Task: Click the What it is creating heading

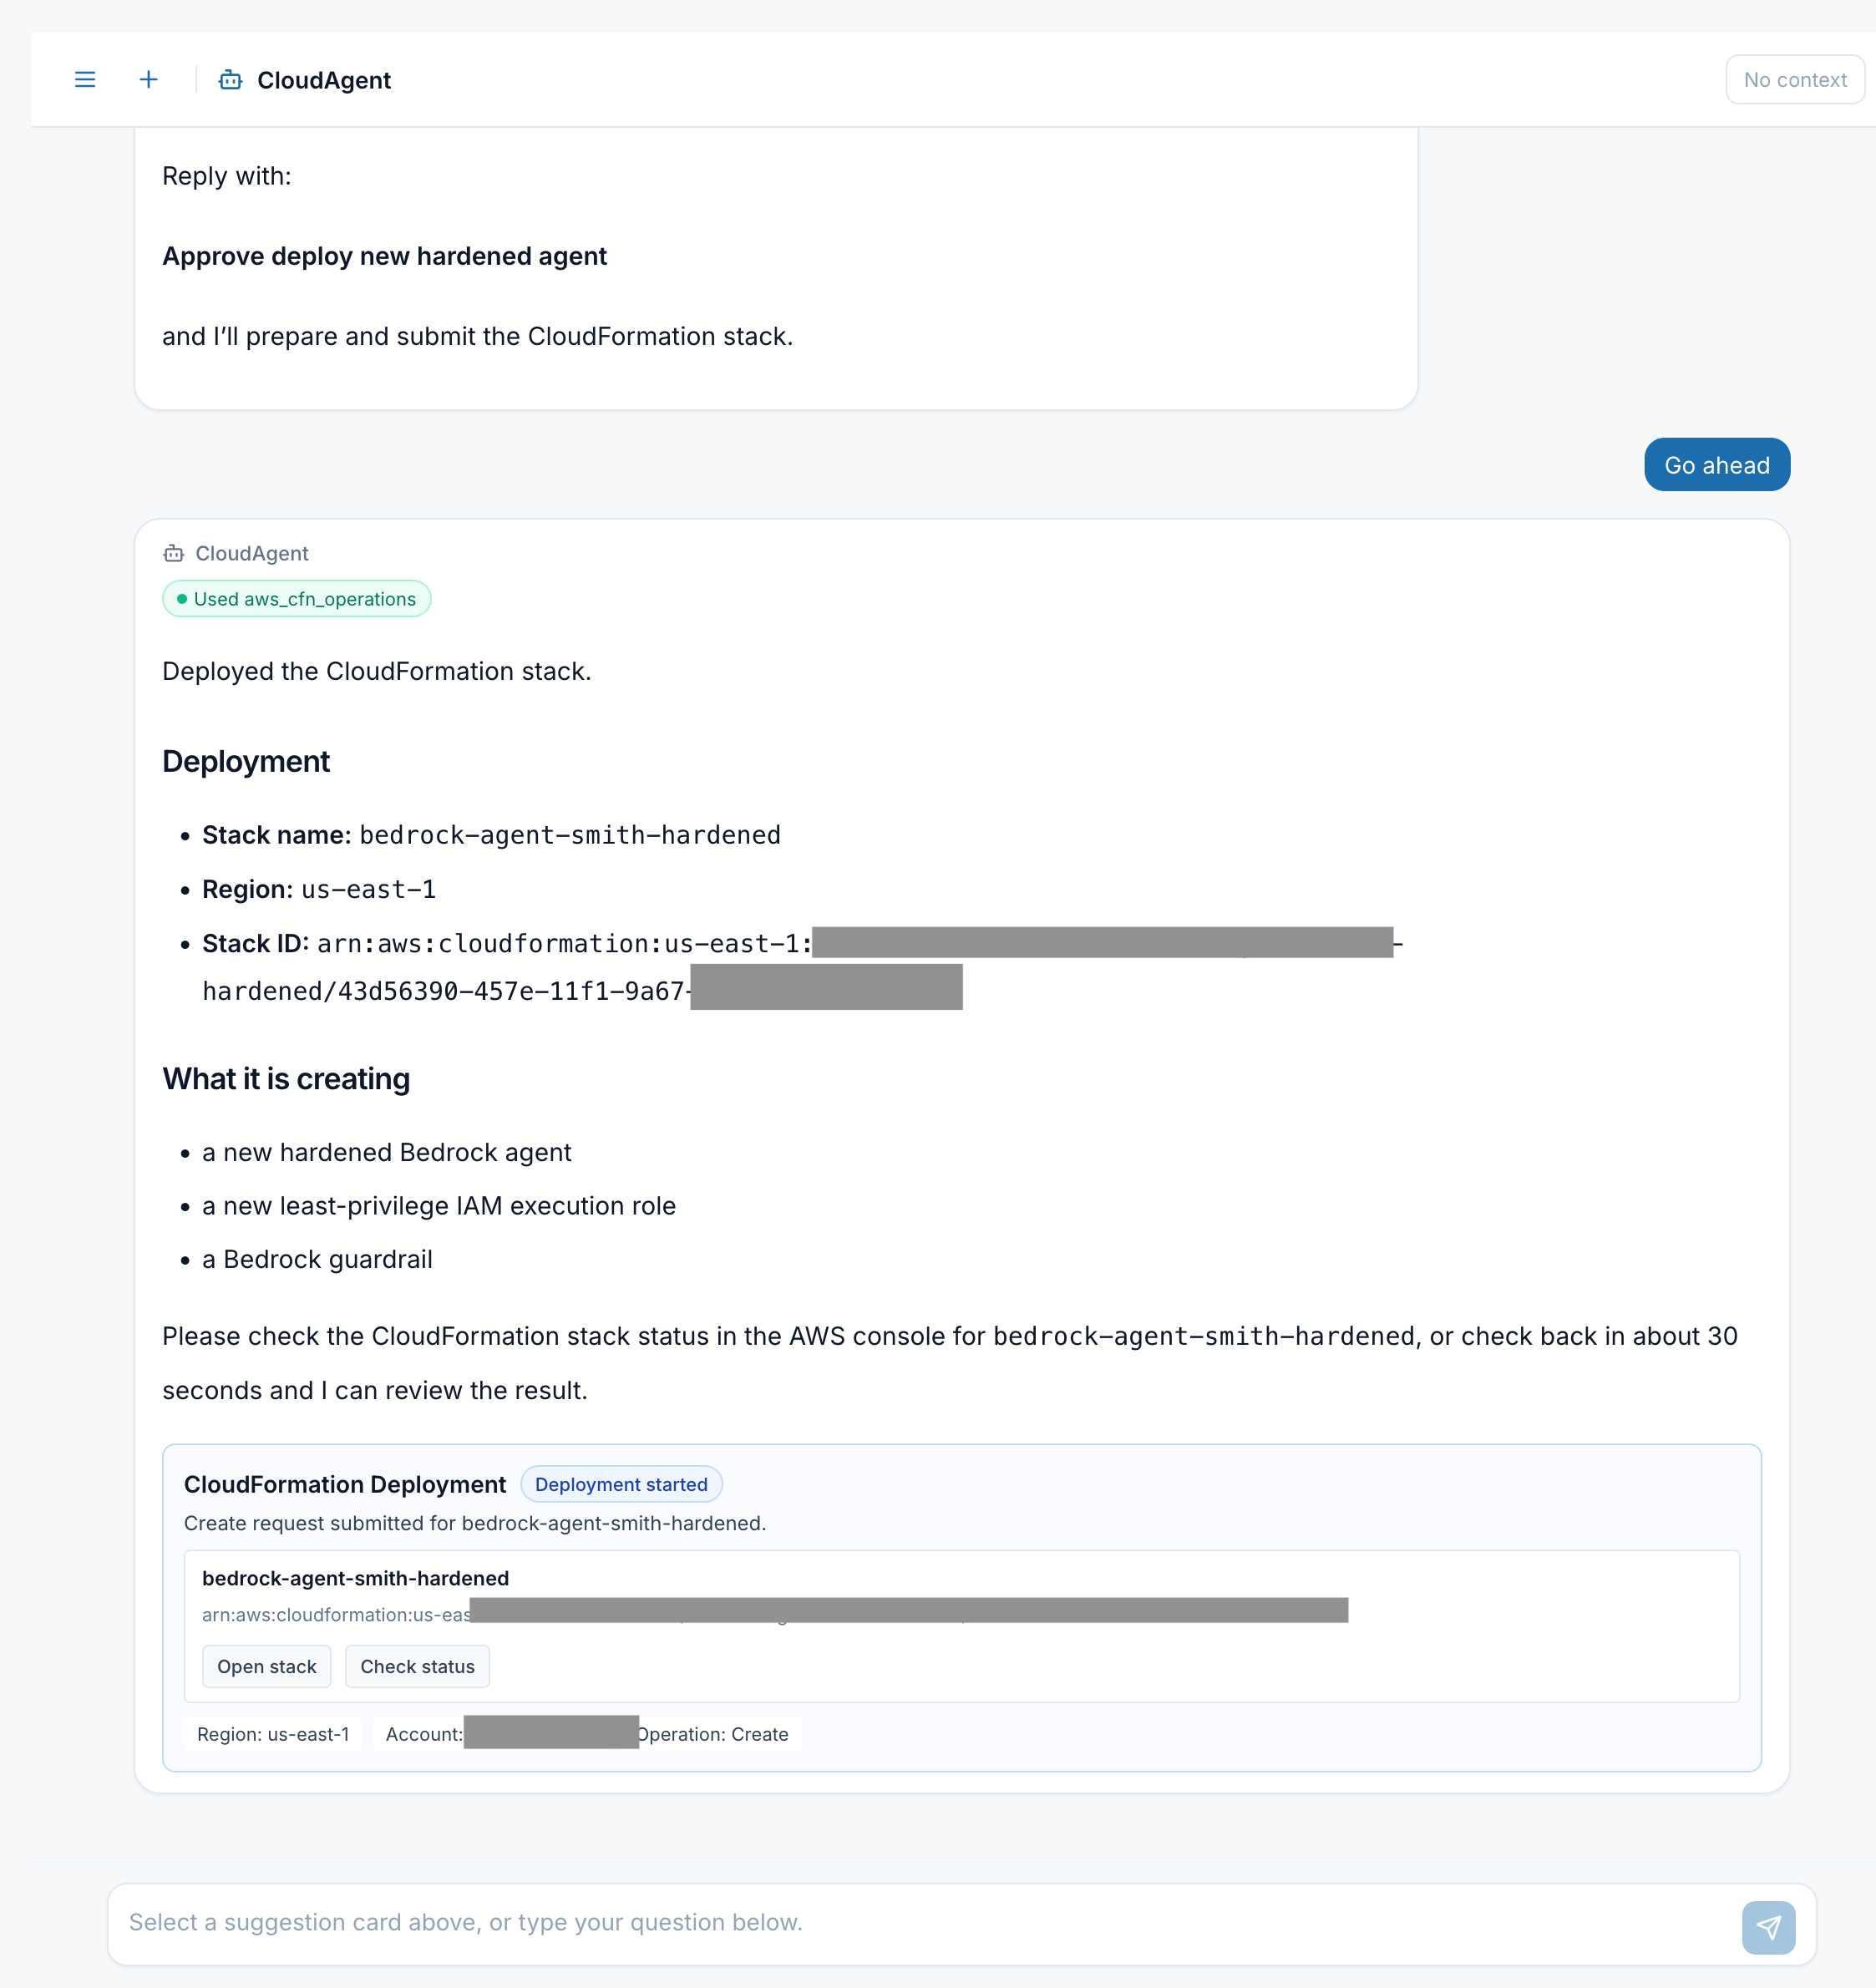Action: click(x=286, y=1079)
